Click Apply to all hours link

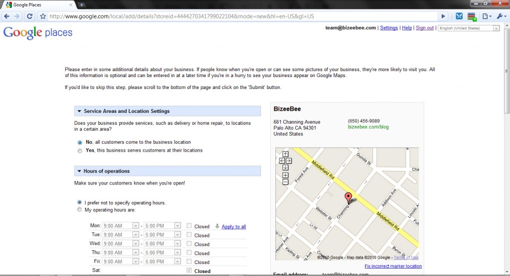point(234,227)
